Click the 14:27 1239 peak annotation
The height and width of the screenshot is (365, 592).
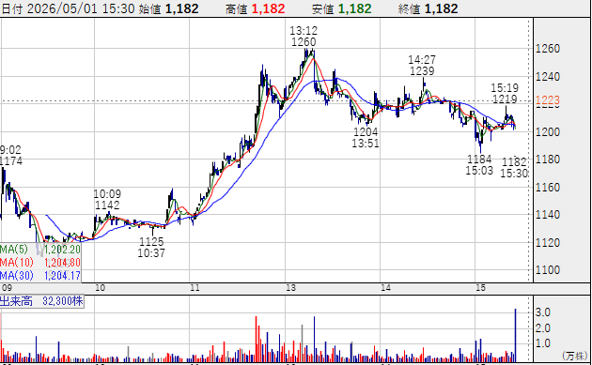pyautogui.click(x=422, y=66)
